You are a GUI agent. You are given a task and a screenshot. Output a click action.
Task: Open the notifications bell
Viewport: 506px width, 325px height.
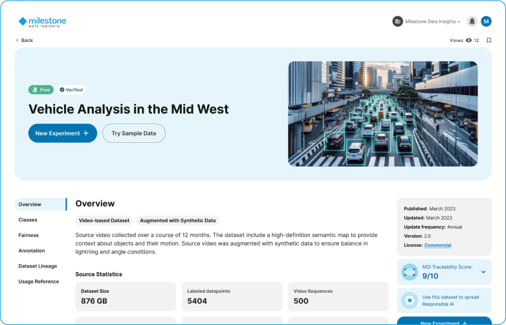(x=472, y=21)
